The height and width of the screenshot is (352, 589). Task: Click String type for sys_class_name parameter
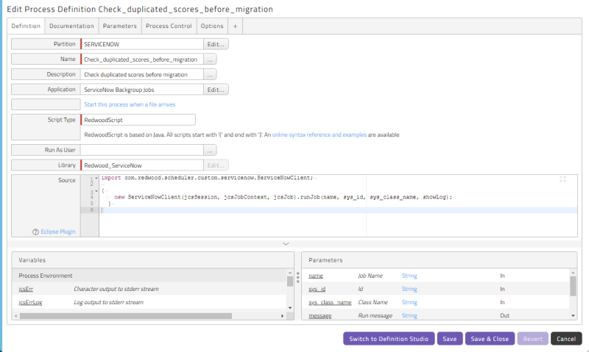(409, 302)
